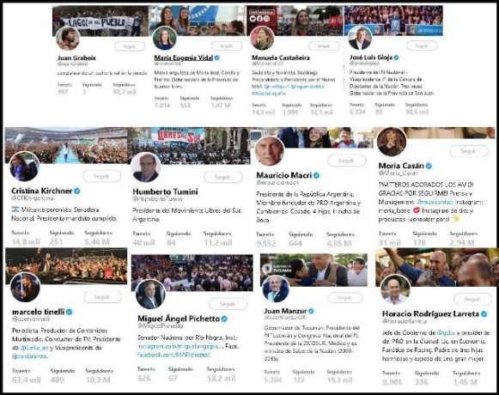This screenshot has height=395, width=499.
Task: Click Cristina Kirchner's round avatar
Action: pos(24,167)
